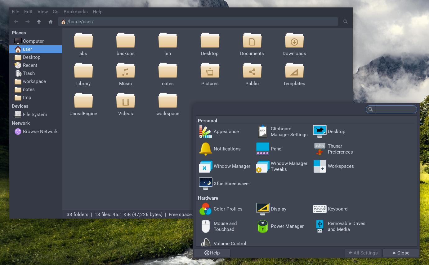
Task: Open Clipboard Manager Settings icon
Action: click(262, 132)
